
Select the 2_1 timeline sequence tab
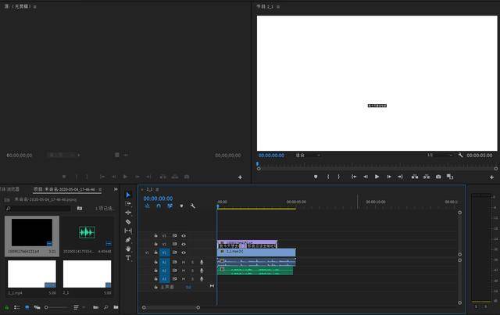pos(149,190)
